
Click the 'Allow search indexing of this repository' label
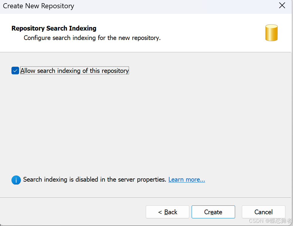(75, 71)
